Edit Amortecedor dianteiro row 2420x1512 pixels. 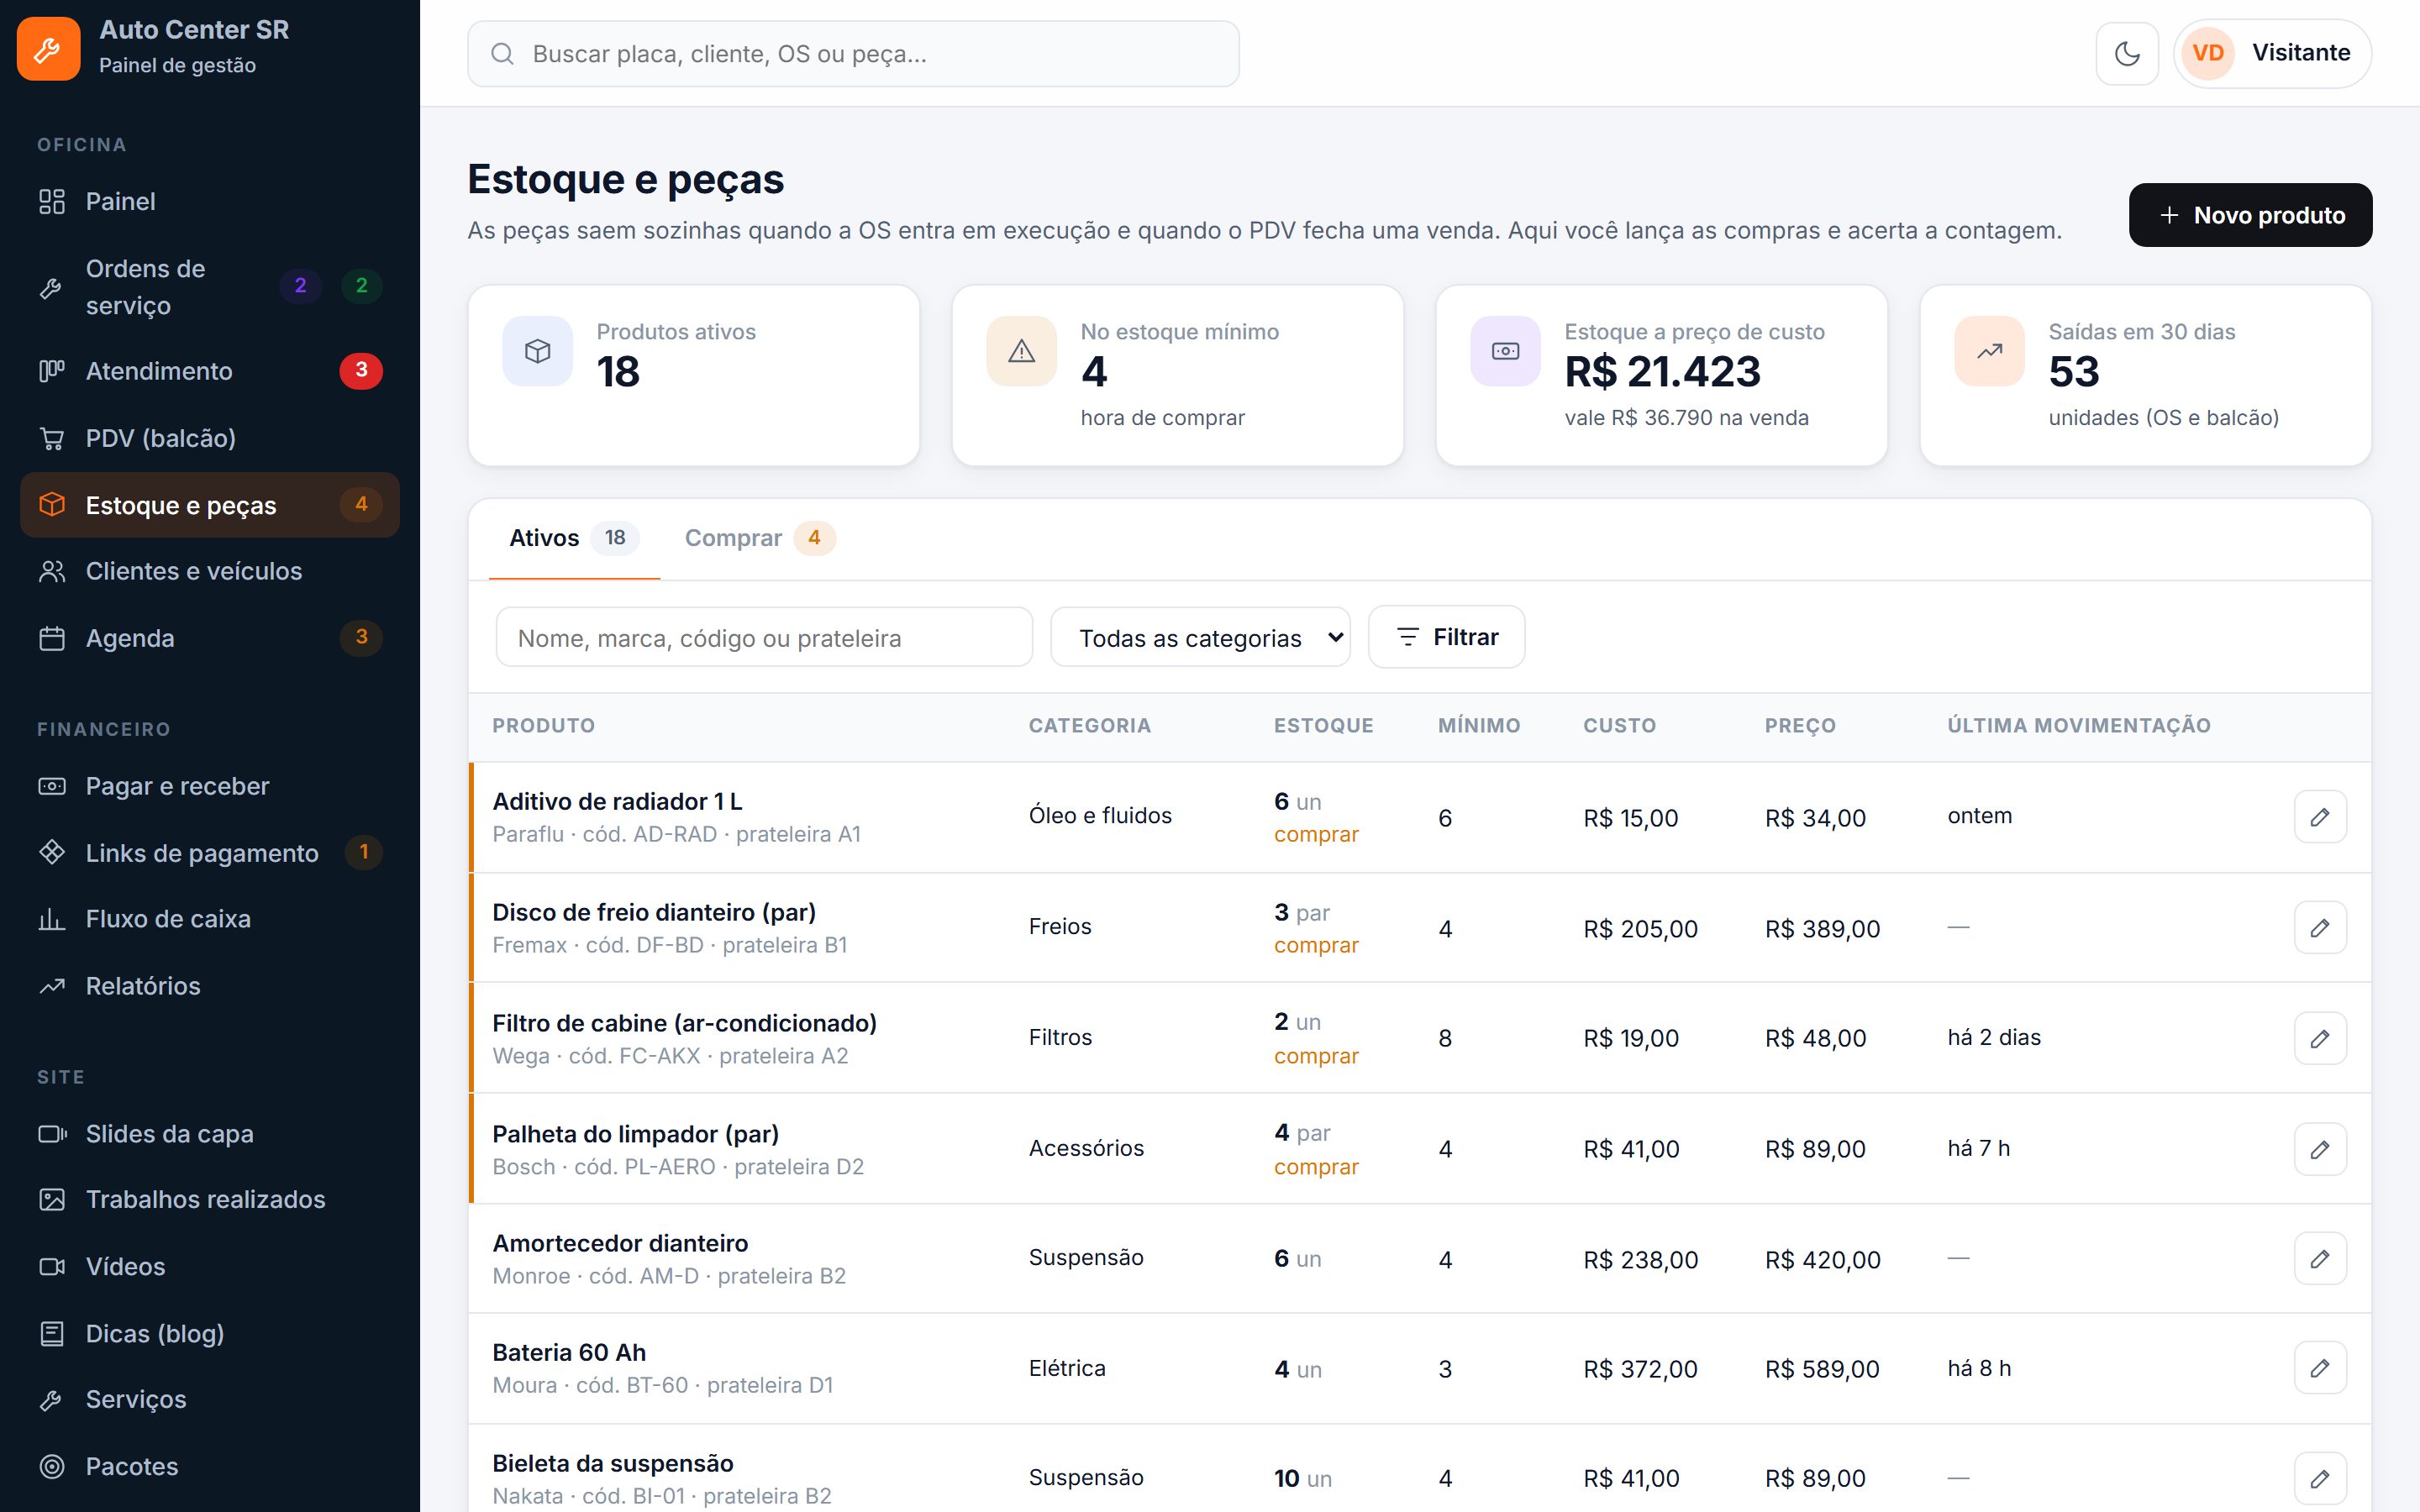(2320, 1258)
